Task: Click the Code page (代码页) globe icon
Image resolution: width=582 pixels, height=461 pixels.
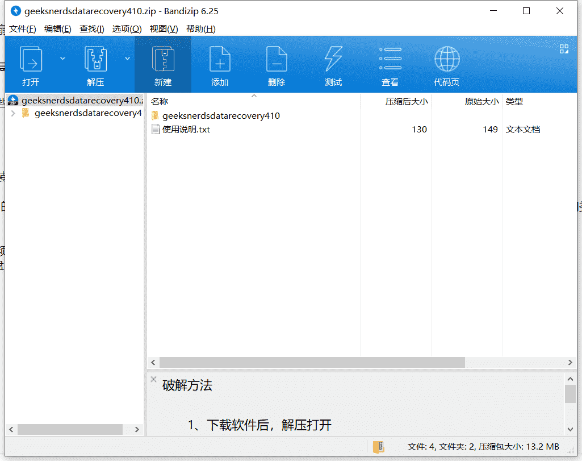Action: (x=447, y=59)
